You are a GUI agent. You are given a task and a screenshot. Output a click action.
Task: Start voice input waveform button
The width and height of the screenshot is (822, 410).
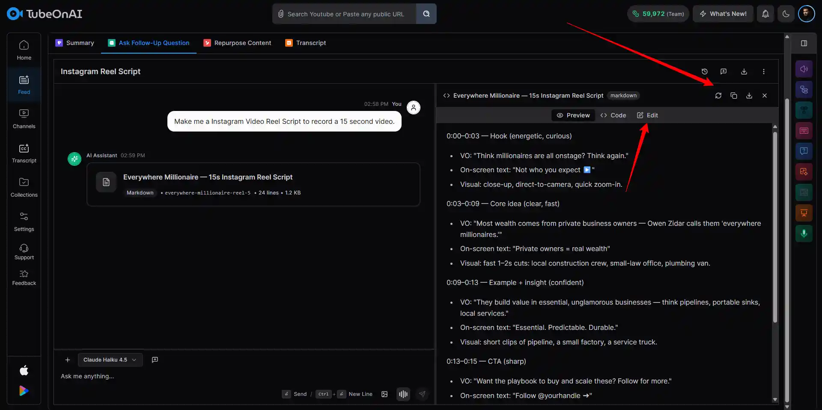403,394
